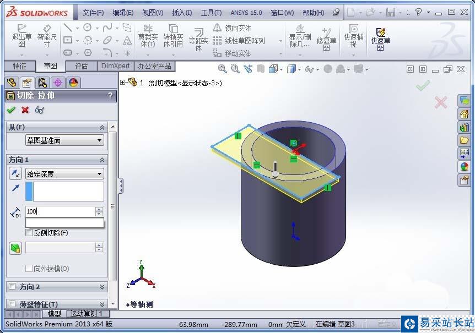Select the Smart Dimension (智能尺寸) tool

coord(47,36)
